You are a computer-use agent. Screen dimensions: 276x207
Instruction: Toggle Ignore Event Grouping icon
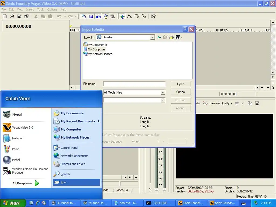113,16
